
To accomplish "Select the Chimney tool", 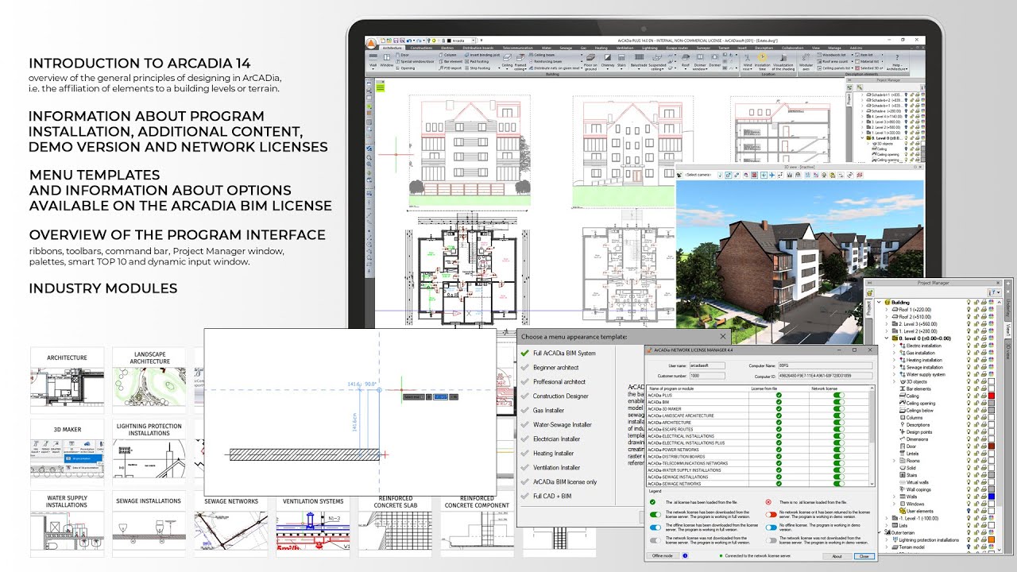I will [x=608, y=62].
